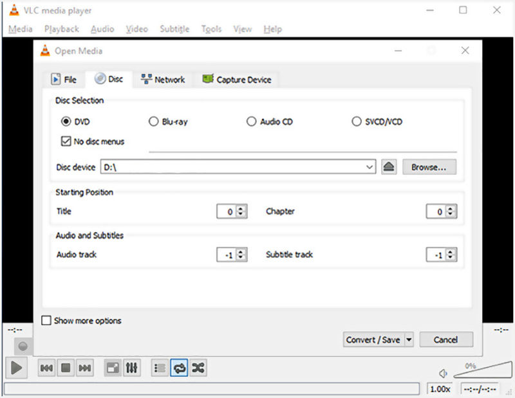Screen dimensions: 515x398
Task: Uncheck the No disc menus checkbox
Action: (x=66, y=141)
